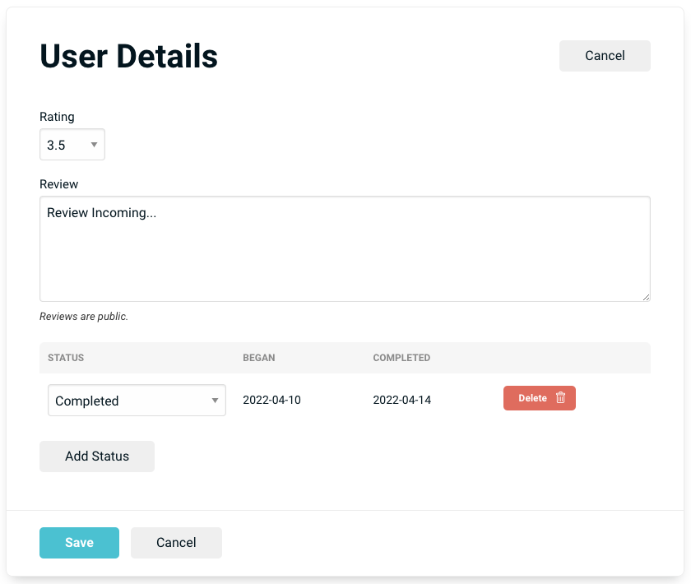This screenshot has width=691, height=584.
Task: Click the BEGAN column header
Action: pos(258,358)
